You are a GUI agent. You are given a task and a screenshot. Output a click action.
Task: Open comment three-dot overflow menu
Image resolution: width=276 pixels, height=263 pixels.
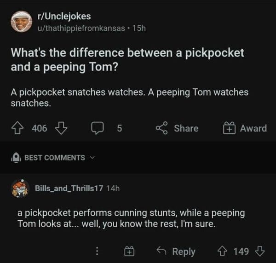pyautogui.click(x=97, y=252)
